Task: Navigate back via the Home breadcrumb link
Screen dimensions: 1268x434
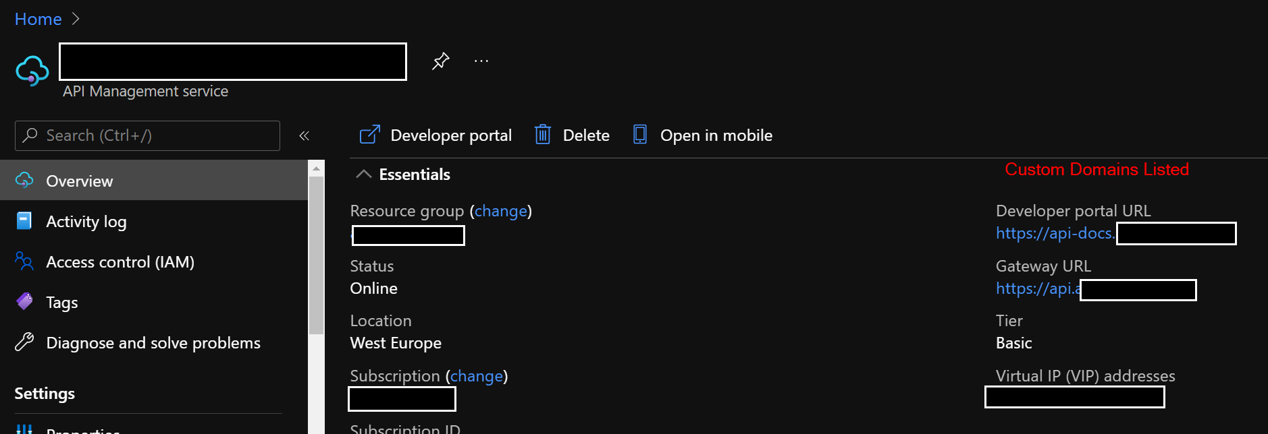Action: click(38, 19)
